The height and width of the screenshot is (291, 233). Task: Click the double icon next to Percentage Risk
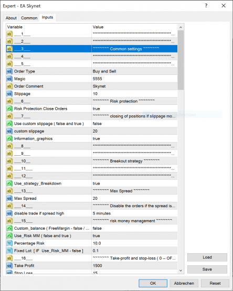[x=9, y=243]
